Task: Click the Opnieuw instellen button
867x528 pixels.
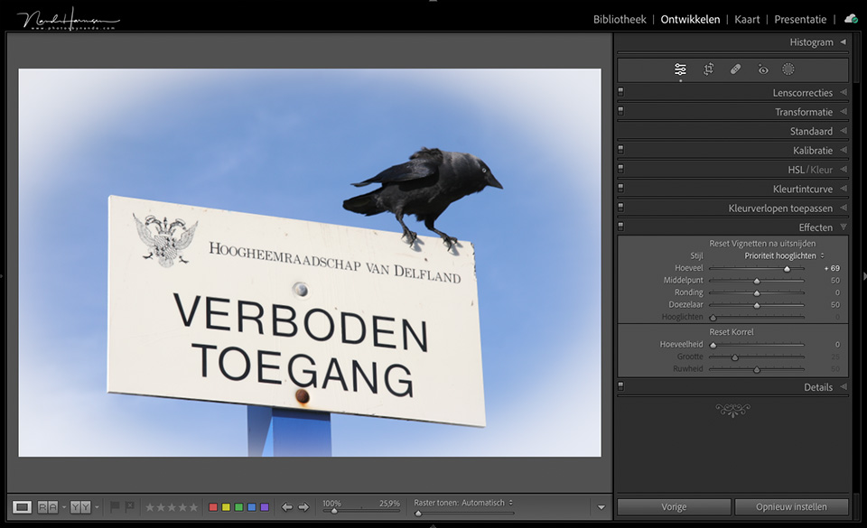Action: coord(791,507)
